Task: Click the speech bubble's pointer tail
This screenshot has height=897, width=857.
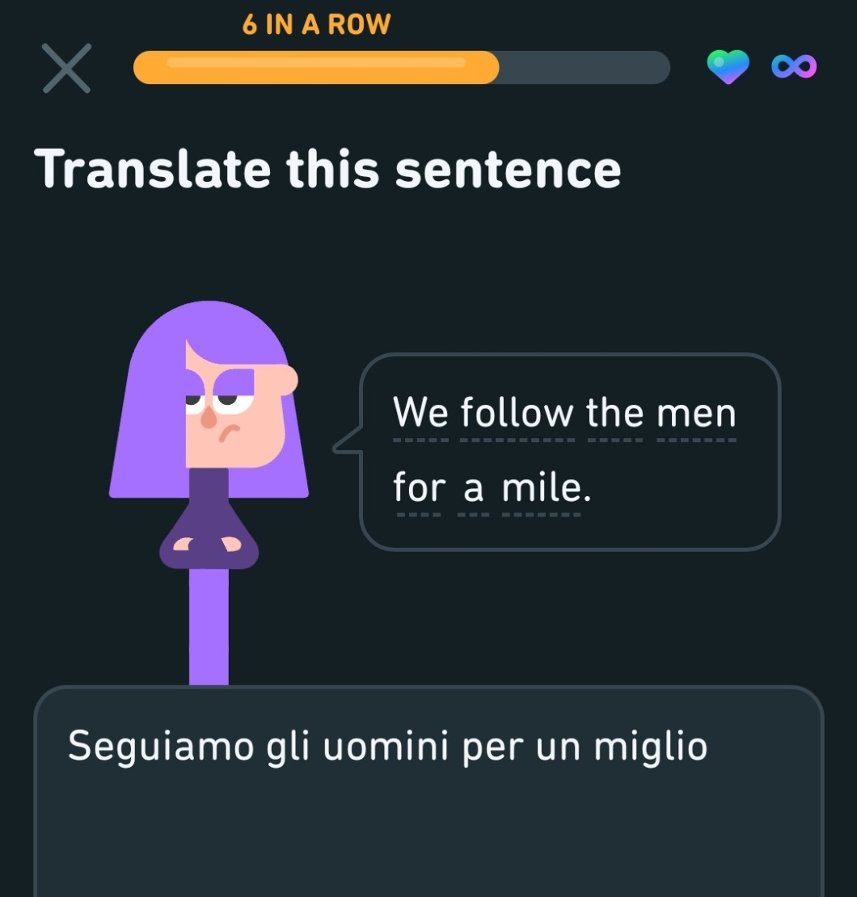Action: pos(348,444)
